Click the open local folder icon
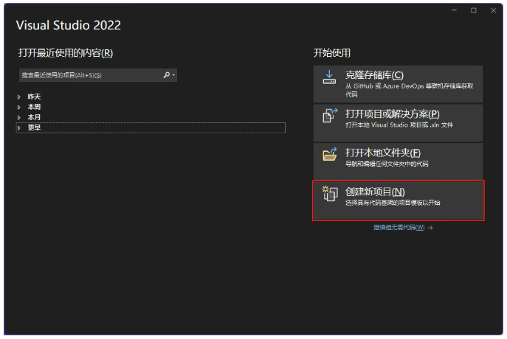 click(329, 154)
